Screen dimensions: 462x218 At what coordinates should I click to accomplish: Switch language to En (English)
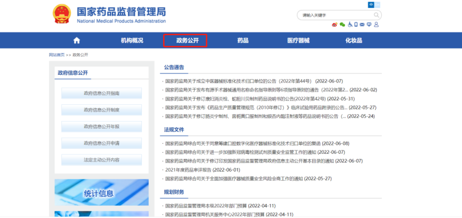tap(377, 4)
